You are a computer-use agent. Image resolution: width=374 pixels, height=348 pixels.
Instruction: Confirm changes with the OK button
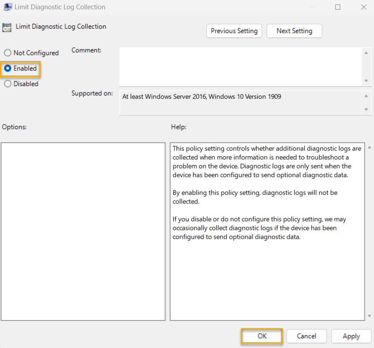pos(262,336)
